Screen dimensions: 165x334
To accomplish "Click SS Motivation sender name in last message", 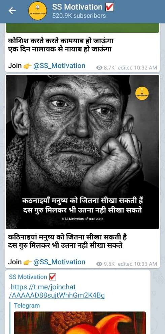I will 28,277.
